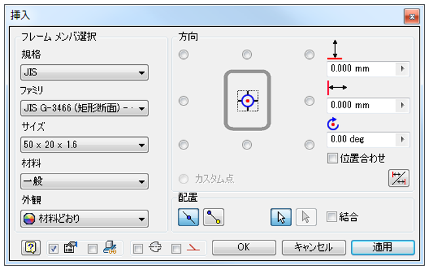Screen dimensions: 427x268
Task: Click the mirror frame member button
Action: (399, 178)
